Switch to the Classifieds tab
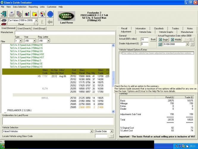198x149 pixels. point(159,29)
